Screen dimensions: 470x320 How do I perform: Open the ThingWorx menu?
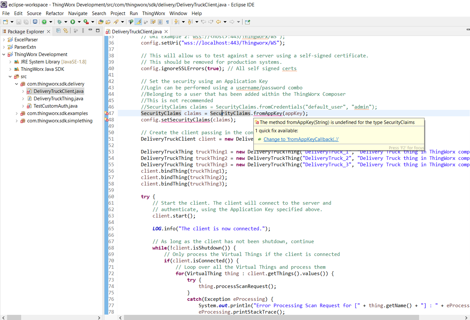coord(154,13)
